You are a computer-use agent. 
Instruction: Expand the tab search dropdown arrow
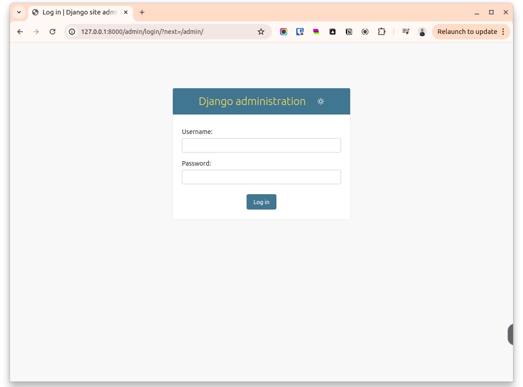(x=19, y=12)
